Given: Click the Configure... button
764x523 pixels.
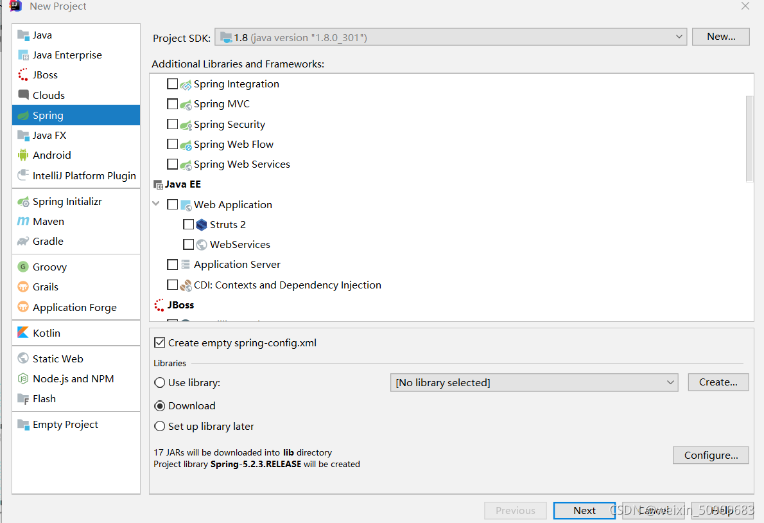Looking at the screenshot, I should pyautogui.click(x=711, y=456).
